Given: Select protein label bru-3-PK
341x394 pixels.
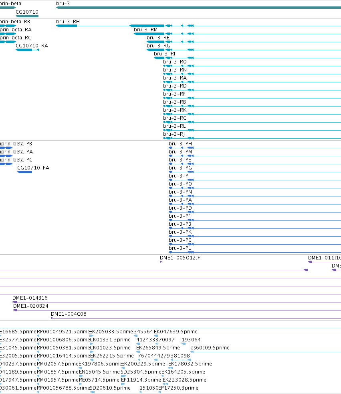Looking at the screenshot, I should pyautogui.click(x=180, y=232).
